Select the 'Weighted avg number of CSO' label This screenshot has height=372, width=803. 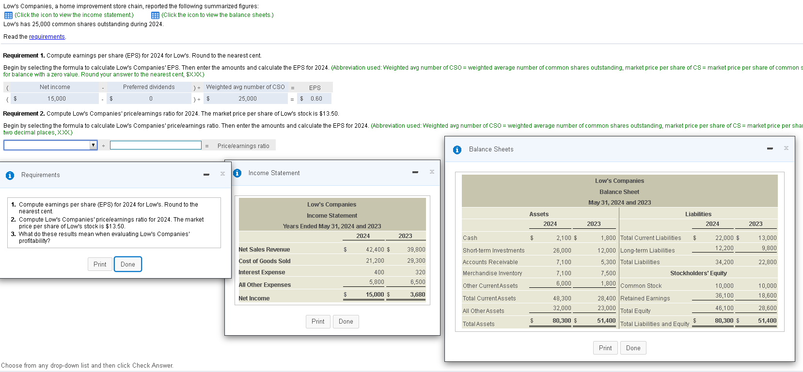point(245,87)
